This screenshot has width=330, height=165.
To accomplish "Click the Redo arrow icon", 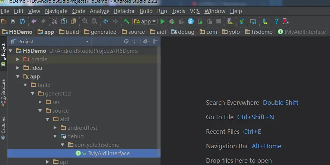I will click(x=43, y=21).
